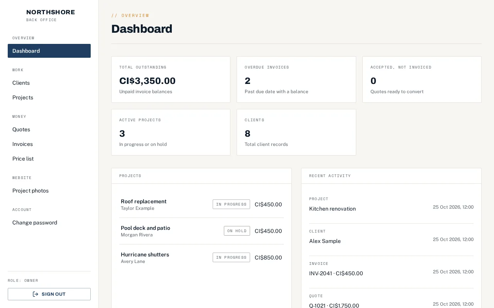Click the NORTHSHORE brand name
The height and width of the screenshot is (308, 494).
[x=51, y=12]
